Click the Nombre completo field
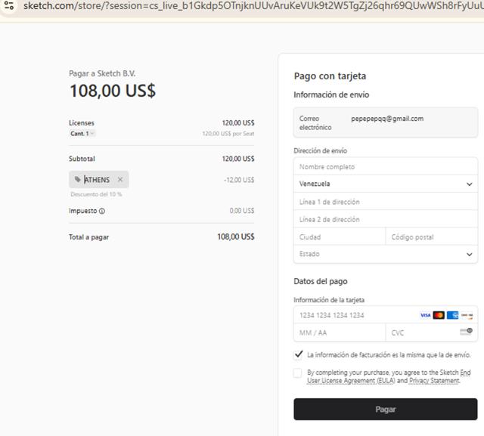This screenshot has height=436, width=484. click(x=385, y=167)
